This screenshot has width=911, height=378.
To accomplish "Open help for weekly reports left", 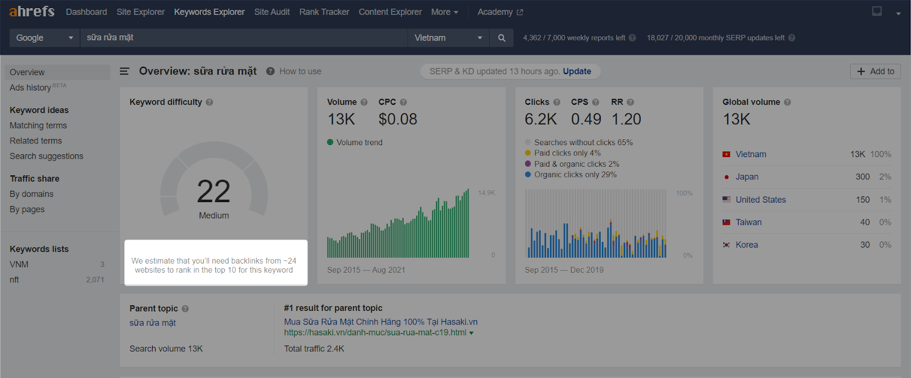I will 632,38.
